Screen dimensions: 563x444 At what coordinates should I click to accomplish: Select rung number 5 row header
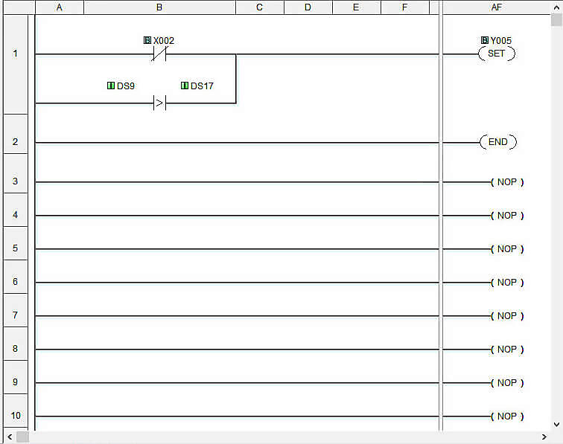[x=16, y=243]
